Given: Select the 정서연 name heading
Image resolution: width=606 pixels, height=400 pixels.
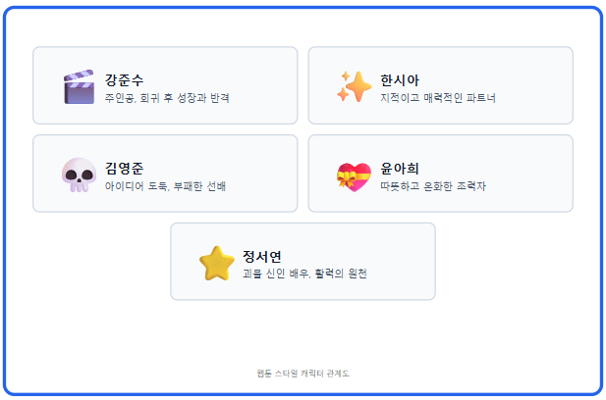Looking at the screenshot, I should tap(262, 256).
